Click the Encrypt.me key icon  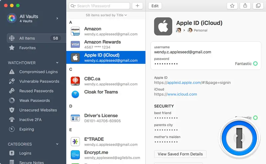pyautogui.click(x=75, y=155)
